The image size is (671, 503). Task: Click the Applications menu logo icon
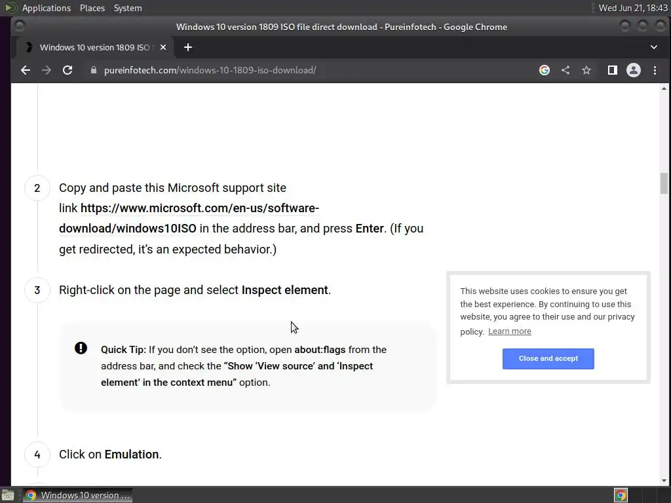point(10,8)
